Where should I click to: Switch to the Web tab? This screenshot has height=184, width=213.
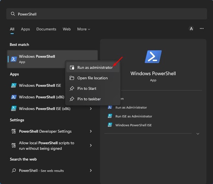pyautogui.click(x=67, y=29)
